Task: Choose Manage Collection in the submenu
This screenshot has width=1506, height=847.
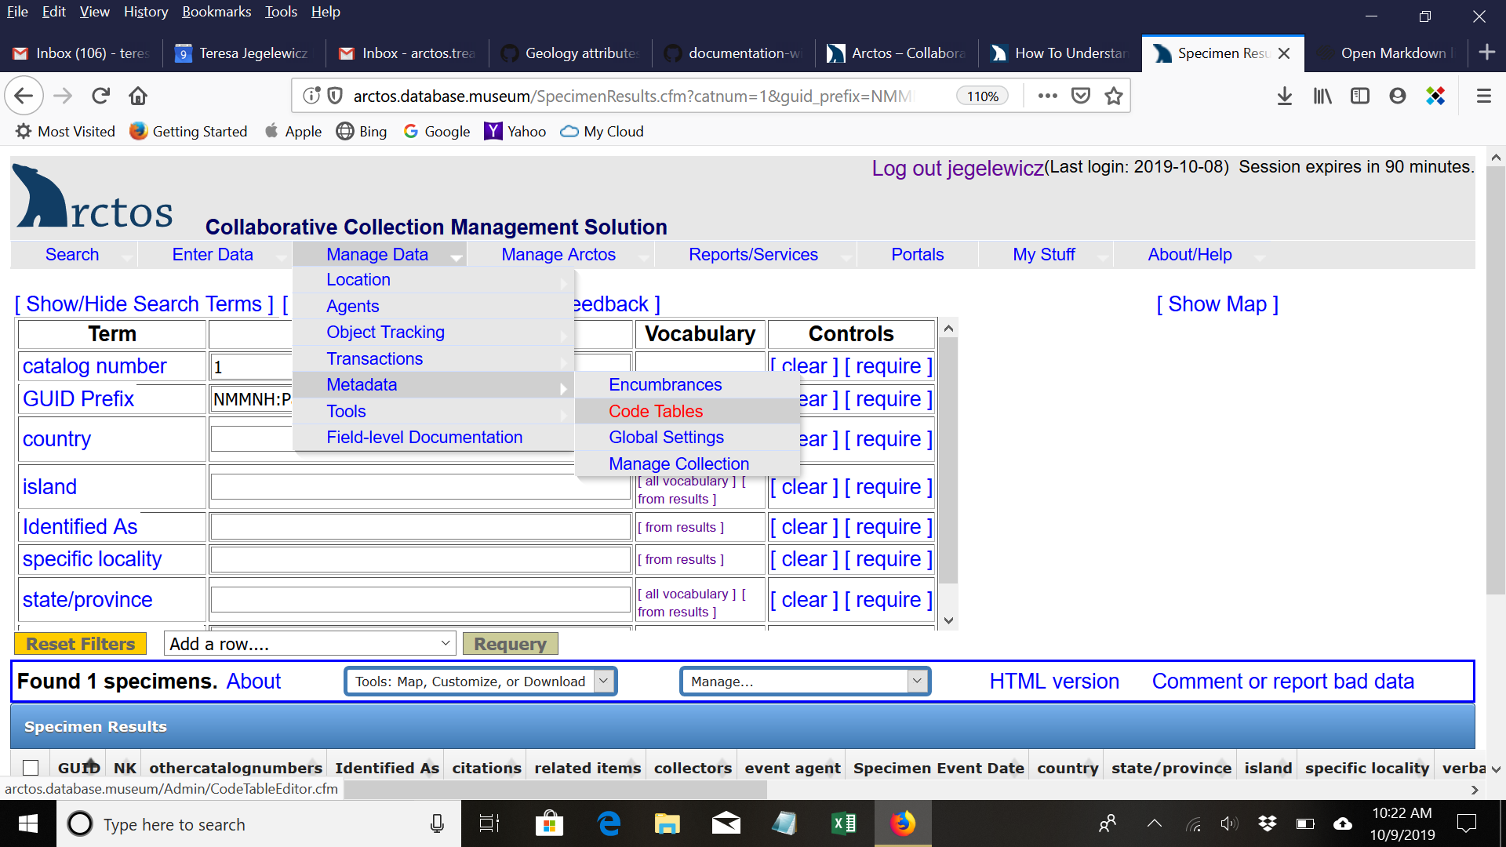Action: 678,463
